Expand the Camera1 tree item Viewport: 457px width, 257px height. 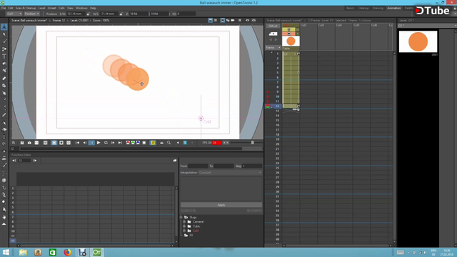coord(184,222)
